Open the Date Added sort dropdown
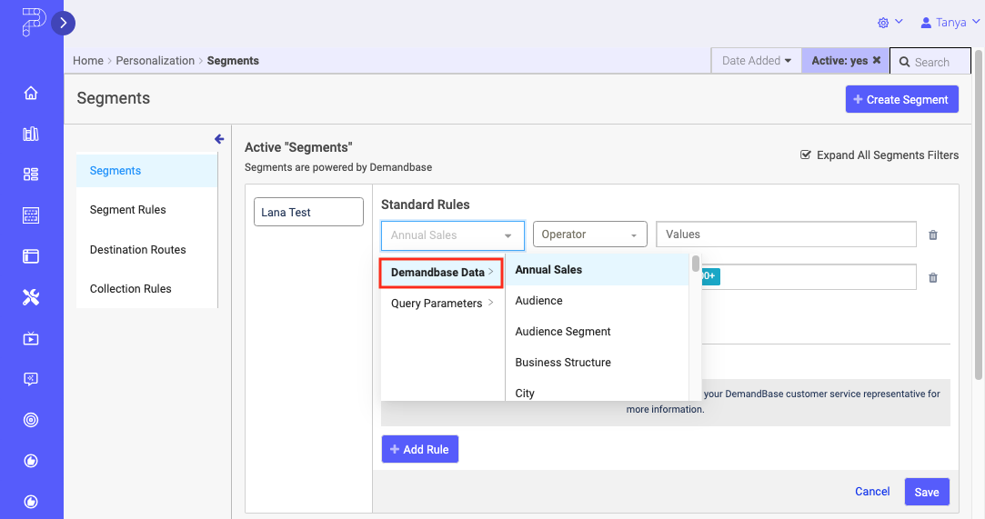The height and width of the screenshot is (519, 985). pos(756,61)
